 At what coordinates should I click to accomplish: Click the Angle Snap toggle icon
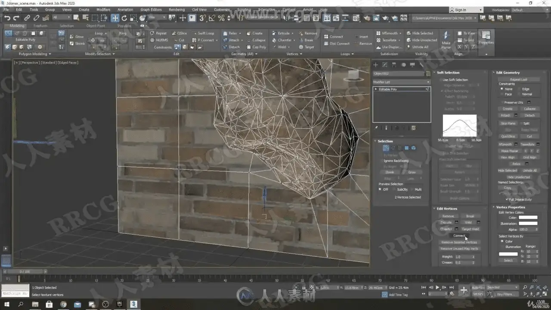212,18
